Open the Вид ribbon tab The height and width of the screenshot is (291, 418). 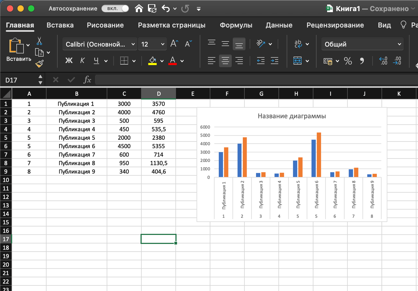coord(384,25)
